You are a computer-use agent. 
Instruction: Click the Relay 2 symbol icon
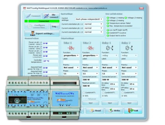(x=129, y=48)
